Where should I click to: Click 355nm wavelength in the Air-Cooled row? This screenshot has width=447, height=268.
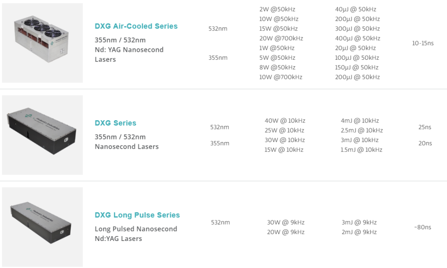coord(218,58)
